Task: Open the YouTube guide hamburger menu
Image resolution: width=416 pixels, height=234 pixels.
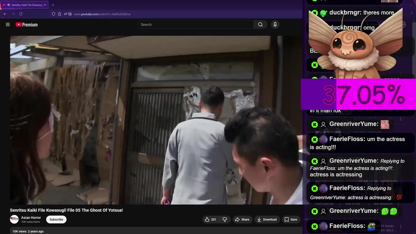Action: coord(8,24)
